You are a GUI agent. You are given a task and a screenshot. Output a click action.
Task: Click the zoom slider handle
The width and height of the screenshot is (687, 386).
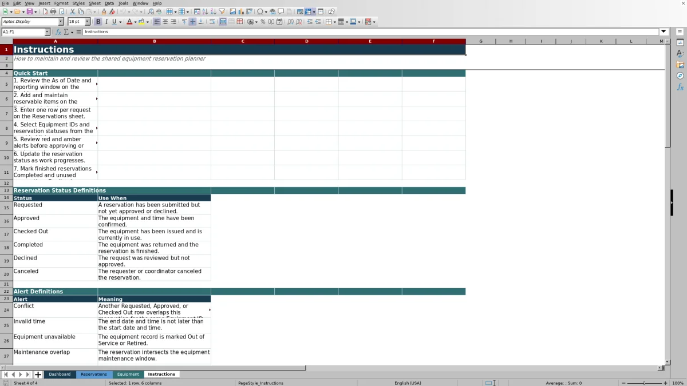coord(644,383)
